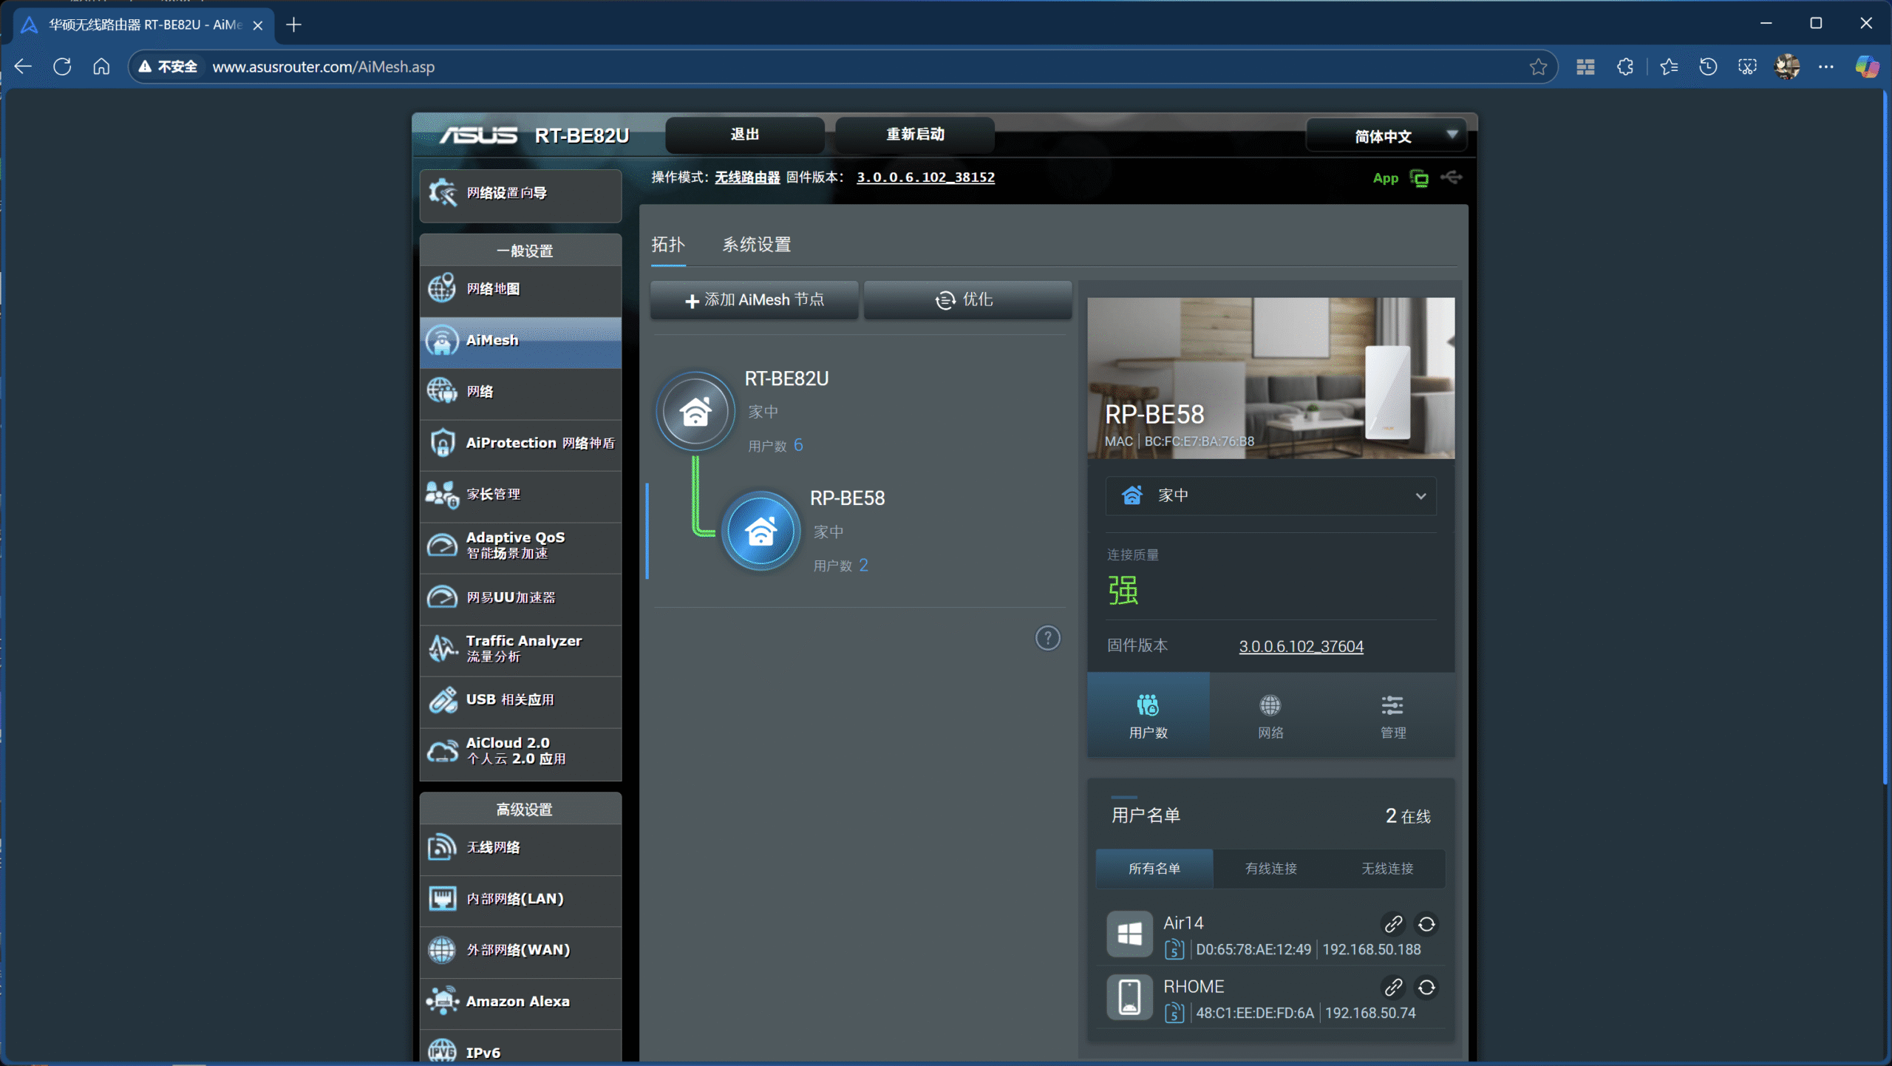Select the RT-BE82U router node icon
This screenshot has width=1892, height=1066.
[695, 411]
